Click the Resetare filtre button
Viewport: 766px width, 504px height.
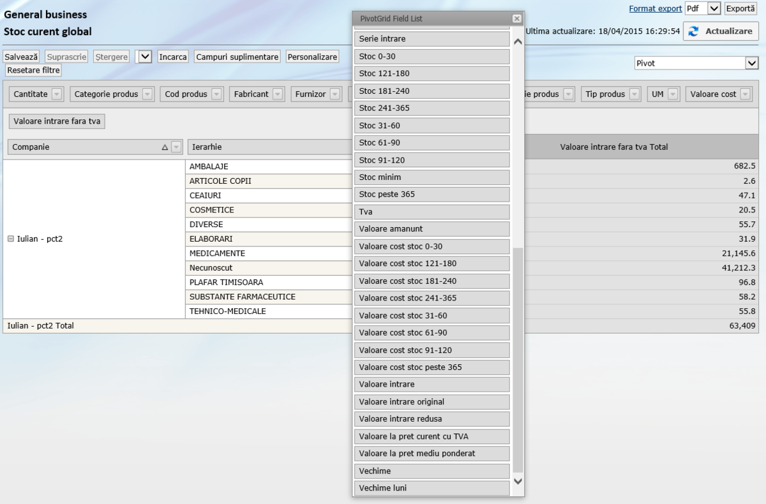(33, 70)
